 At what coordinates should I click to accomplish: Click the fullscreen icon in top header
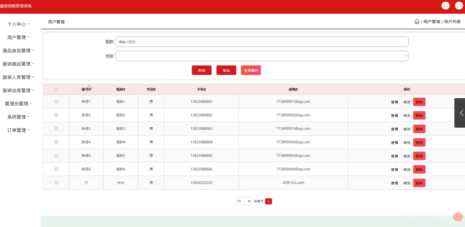445,6
